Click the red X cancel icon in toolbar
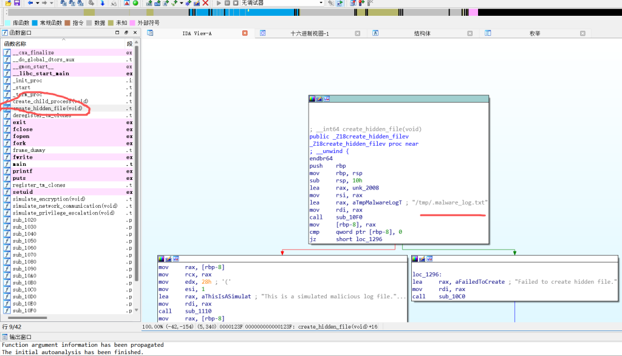 click(x=205, y=3)
